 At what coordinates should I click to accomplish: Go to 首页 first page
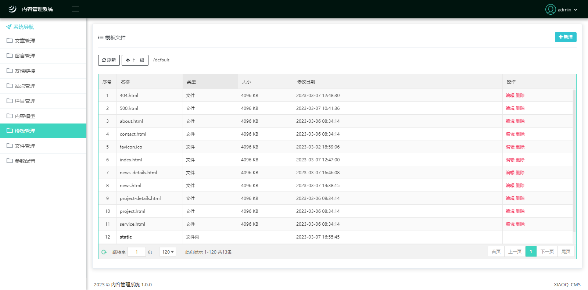(496, 251)
